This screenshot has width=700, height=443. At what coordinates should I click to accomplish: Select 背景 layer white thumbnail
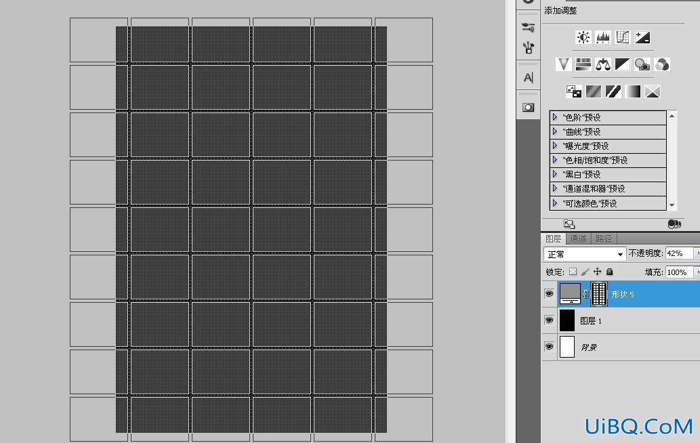pyautogui.click(x=567, y=347)
